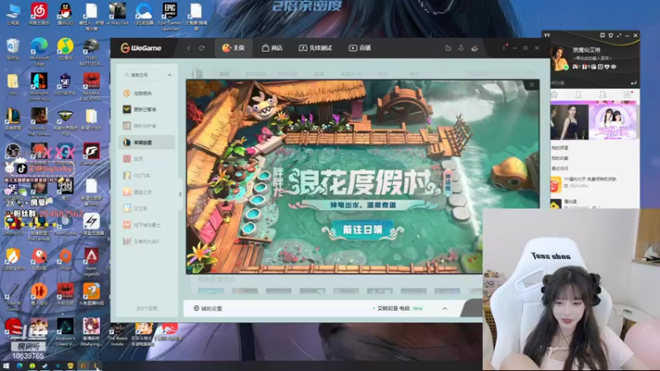This screenshot has width=660, height=371.
Task: Open the WeGame user avatar icon
Action: [x=474, y=48]
